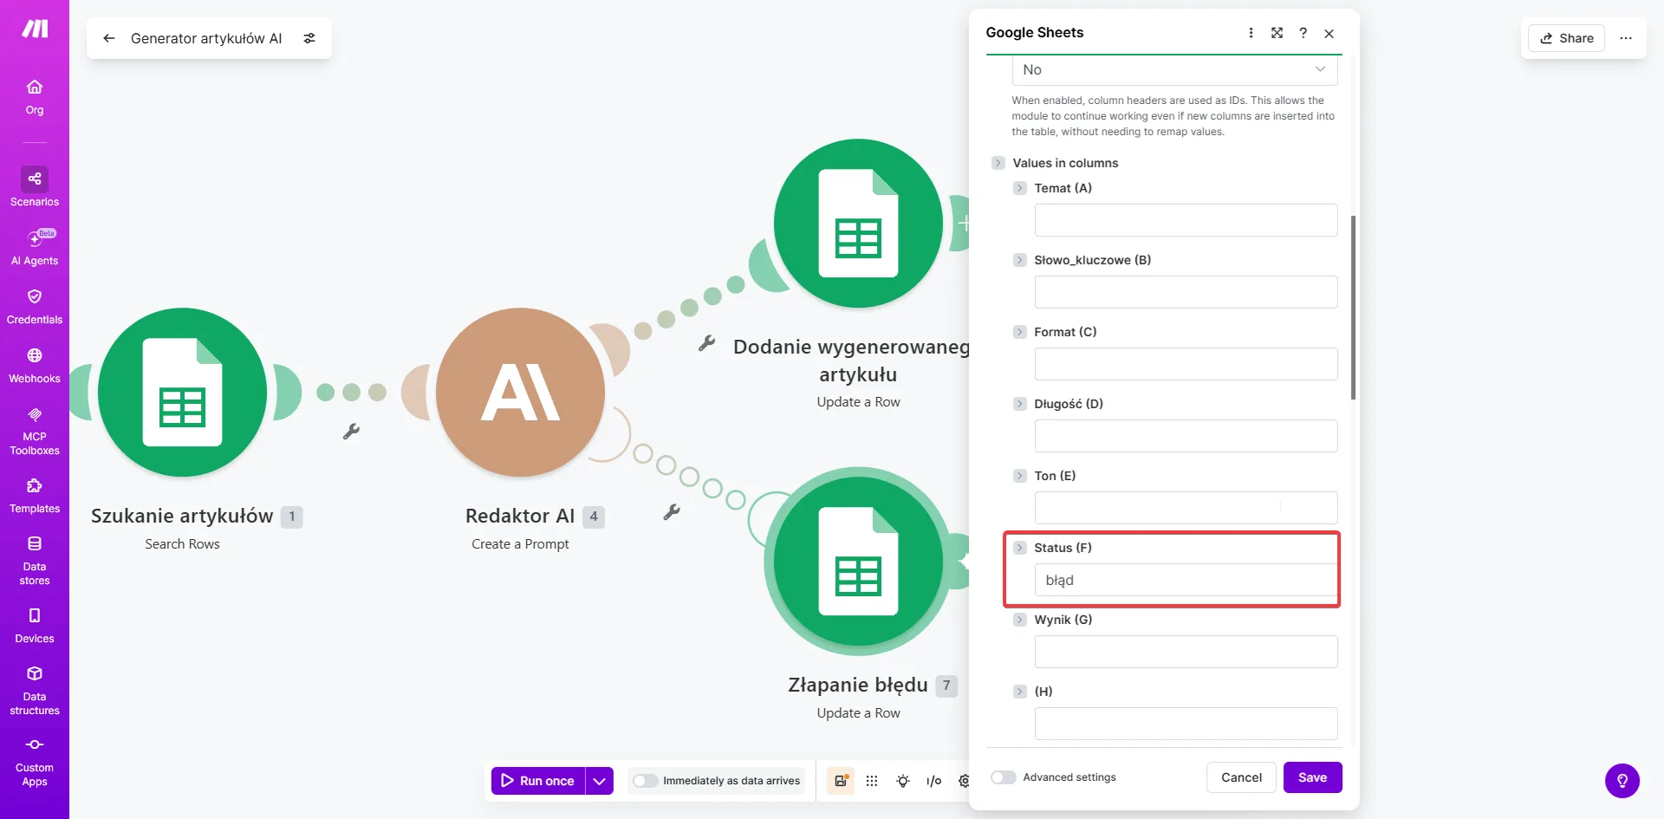Click the Złapanie błędu module label
Viewport: 1664px width, 819px height.
coord(858,685)
